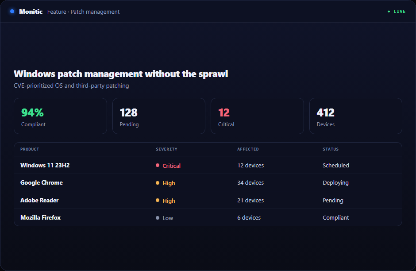Screen dimensions: 416x271
Task: Click the STATUS column header
Action: click(331, 149)
